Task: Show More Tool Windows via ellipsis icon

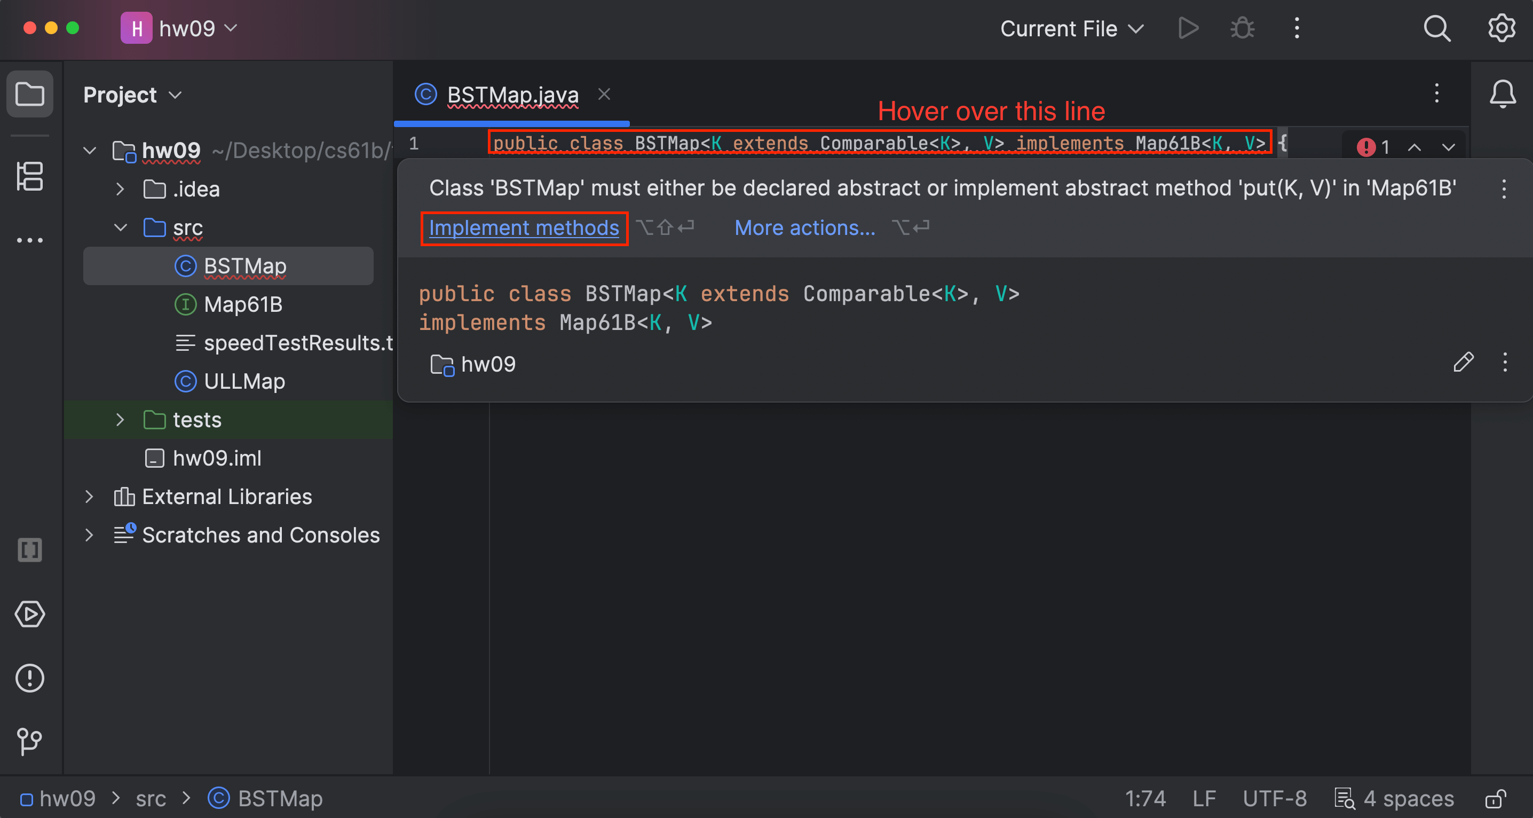Action: point(30,240)
